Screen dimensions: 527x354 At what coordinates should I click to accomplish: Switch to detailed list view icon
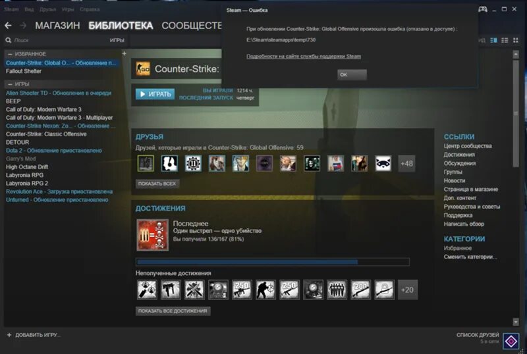pyautogui.click(x=493, y=40)
